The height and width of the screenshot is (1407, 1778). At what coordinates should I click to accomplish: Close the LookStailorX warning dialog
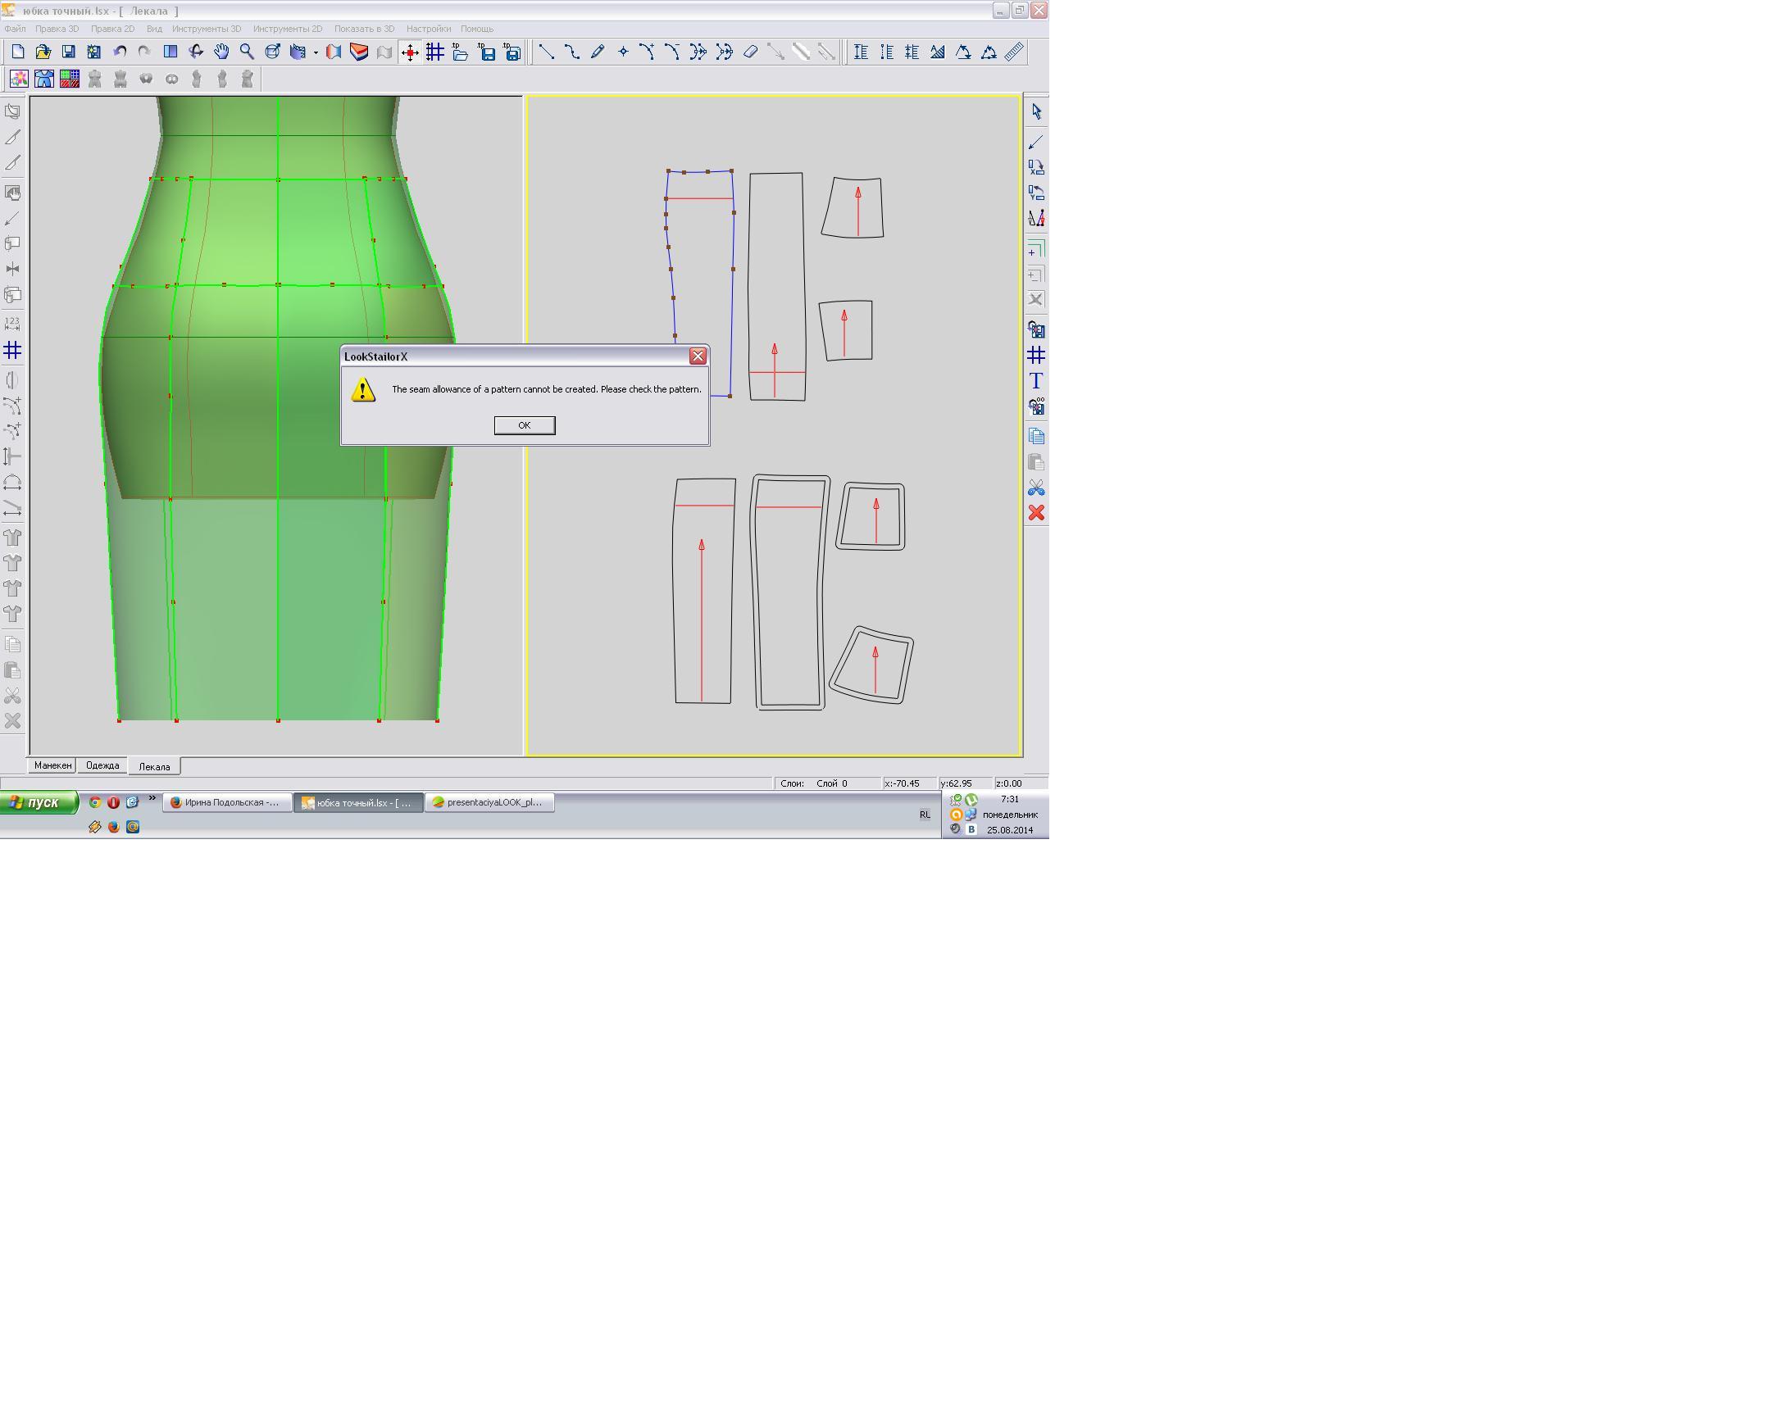pyautogui.click(x=697, y=356)
